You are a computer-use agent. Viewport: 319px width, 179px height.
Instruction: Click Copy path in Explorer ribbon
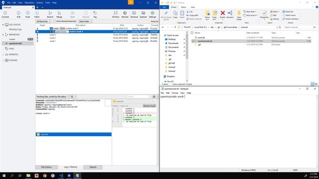[192, 15]
